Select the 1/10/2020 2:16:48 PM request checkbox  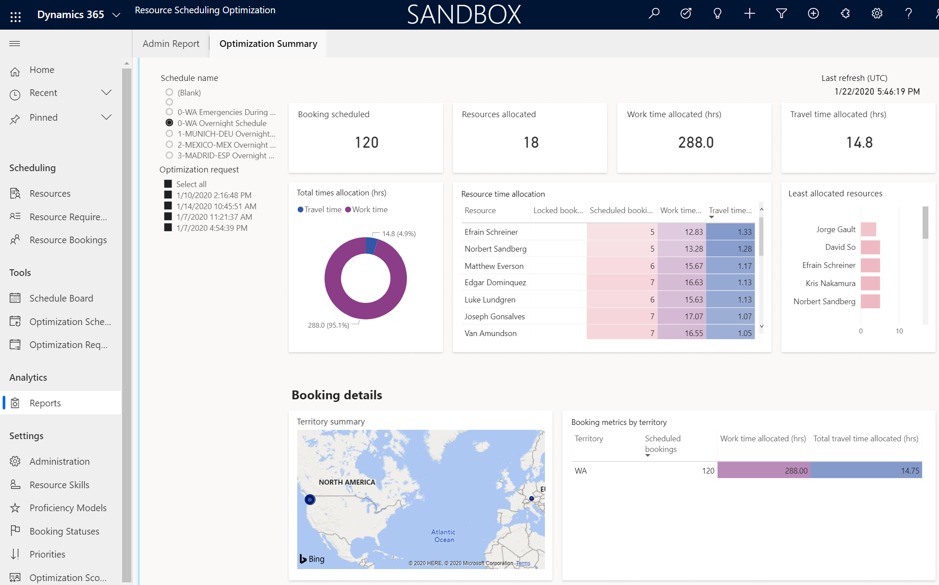click(166, 195)
